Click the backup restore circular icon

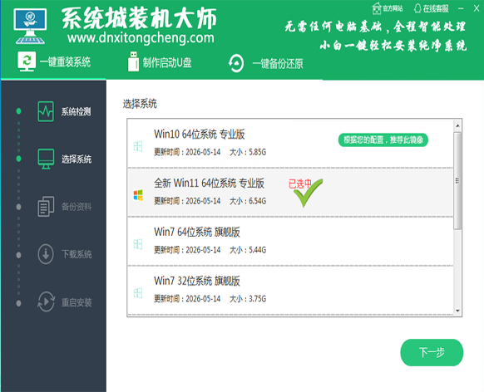coord(236,63)
